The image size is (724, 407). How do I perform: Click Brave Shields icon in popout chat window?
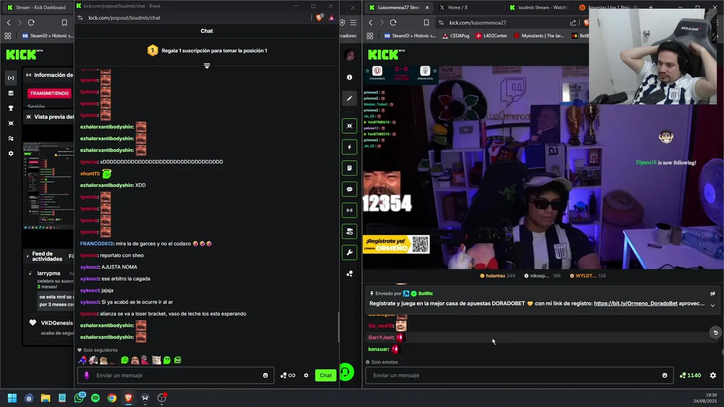tap(320, 18)
